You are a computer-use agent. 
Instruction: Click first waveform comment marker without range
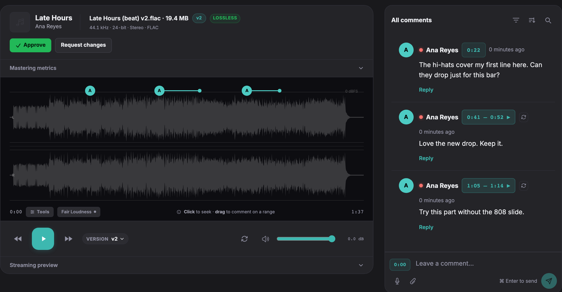coord(90,91)
